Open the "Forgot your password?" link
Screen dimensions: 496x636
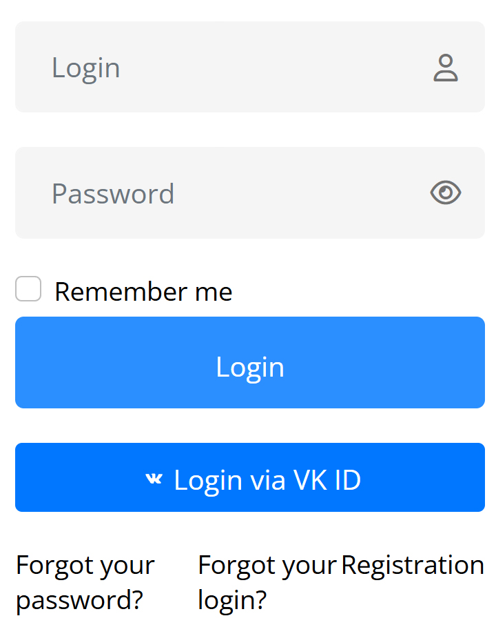click(x=85, y=583)
